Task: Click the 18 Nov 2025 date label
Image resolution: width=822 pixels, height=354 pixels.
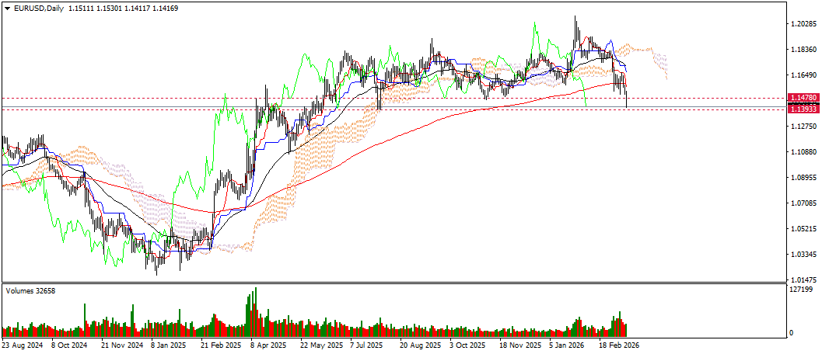Action: coord(520,346)
